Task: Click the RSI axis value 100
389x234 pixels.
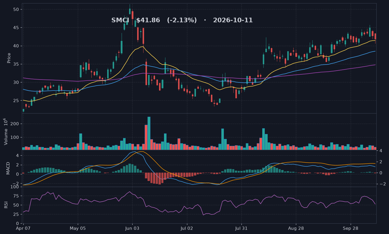Action: click(x=15, y=187)
